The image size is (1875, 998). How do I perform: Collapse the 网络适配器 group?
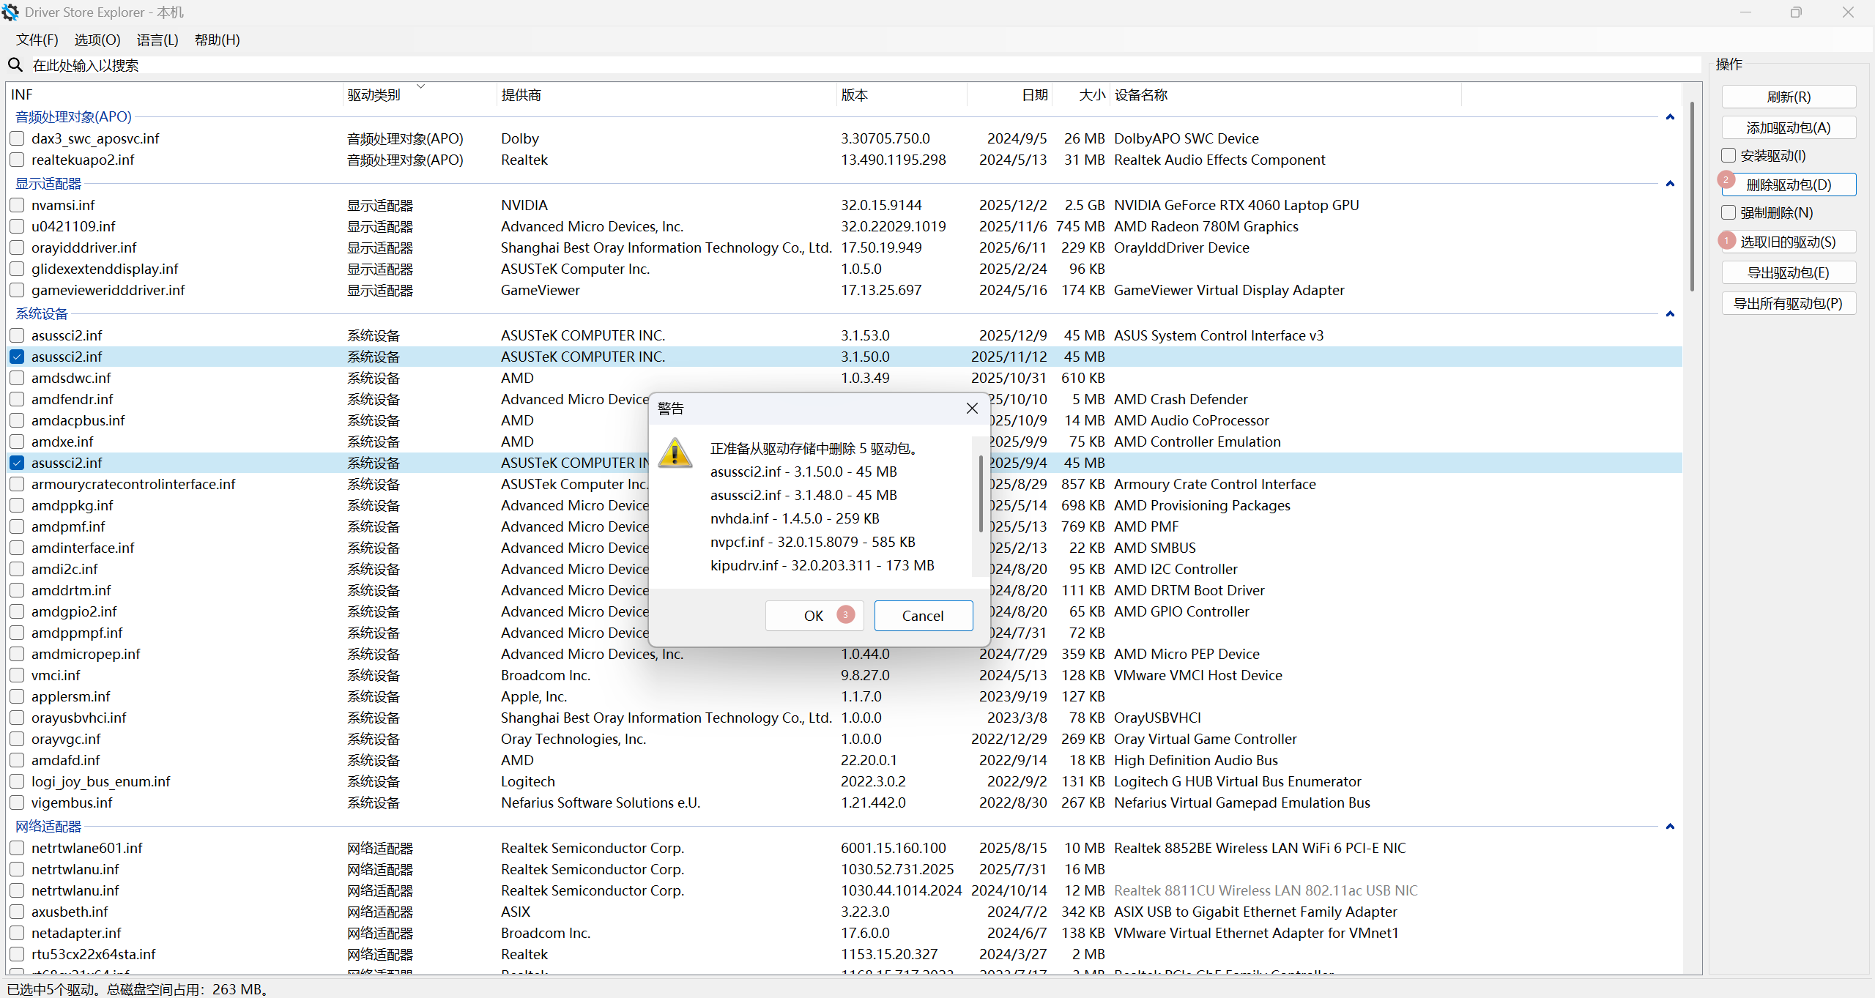point(1670,827)
